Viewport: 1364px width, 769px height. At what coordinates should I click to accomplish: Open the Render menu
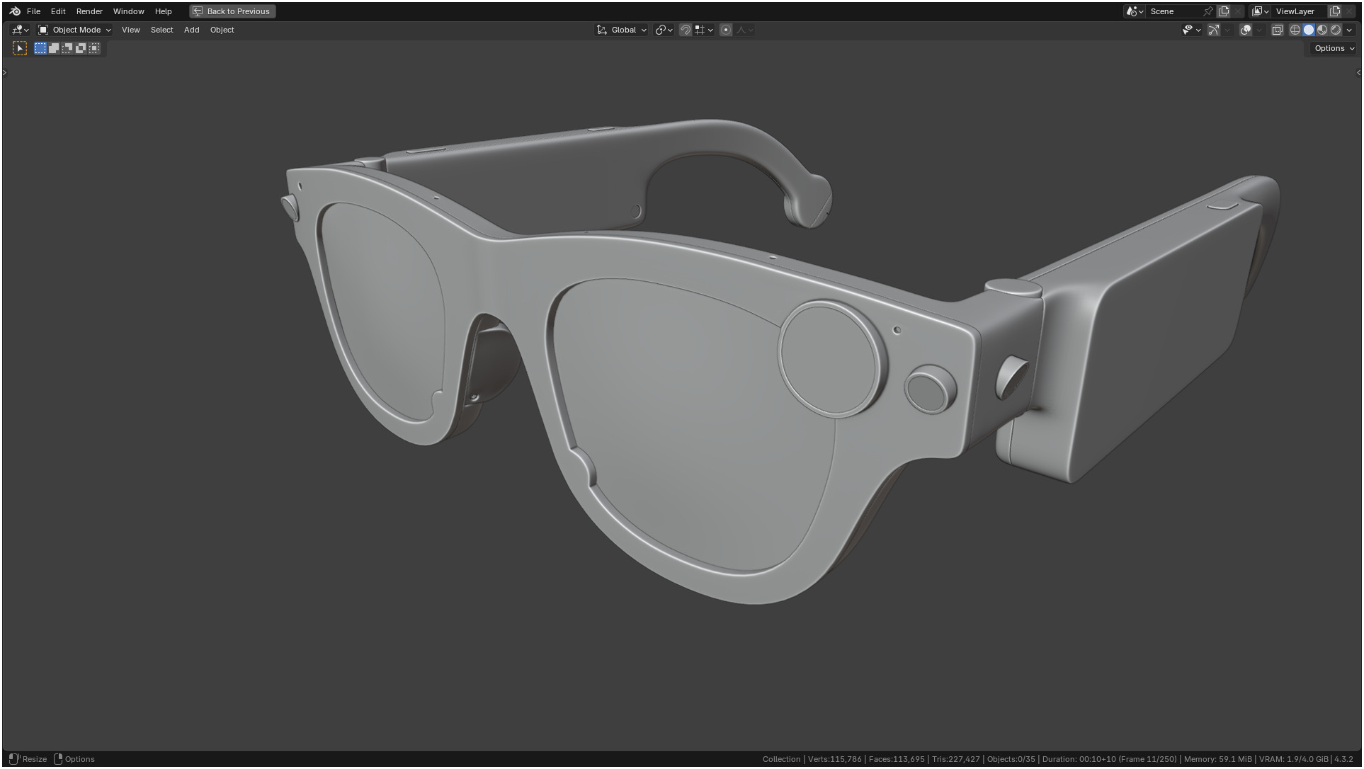[x=89, y=11]
